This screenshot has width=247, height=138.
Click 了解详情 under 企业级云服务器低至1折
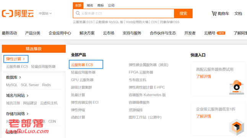click(203, 116)
